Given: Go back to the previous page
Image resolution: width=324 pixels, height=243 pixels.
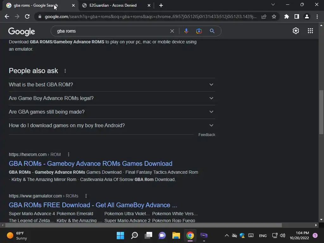Looking at the screenshot, I should pyautogui.click(x=7, y=16).
